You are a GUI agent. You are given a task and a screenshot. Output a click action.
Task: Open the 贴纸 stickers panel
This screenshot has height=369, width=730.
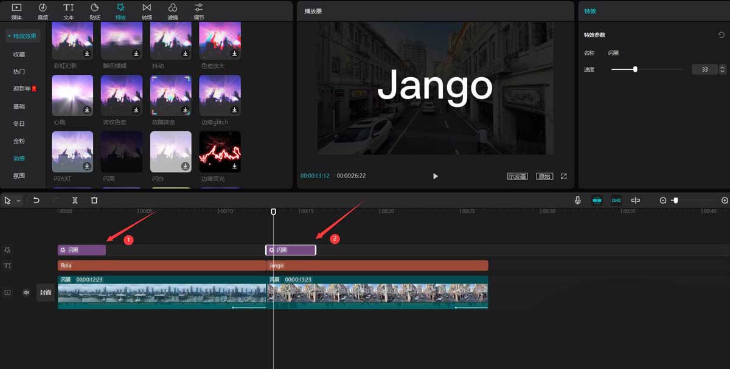(x=94, y=10)
